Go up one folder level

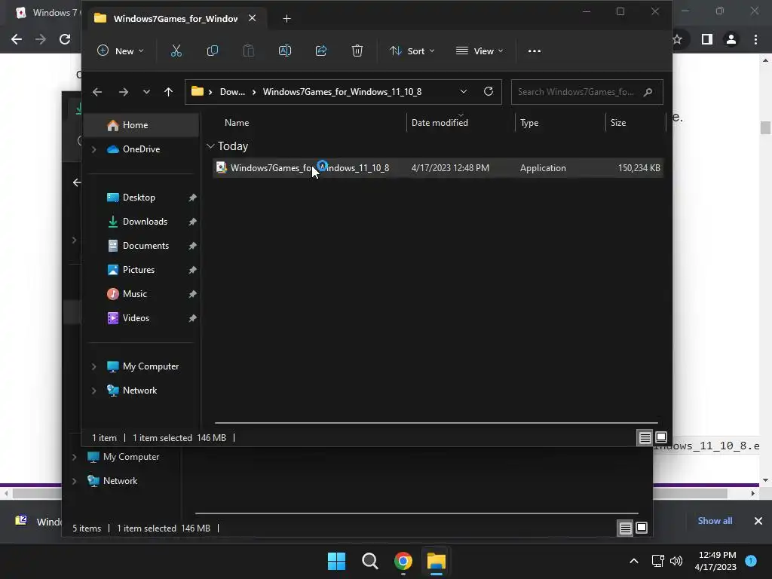(x=168, y=91)
